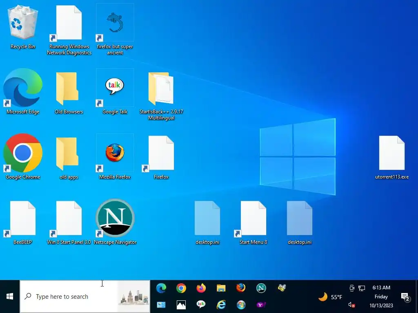Launch Google Talk from the taskbar
Screen dimensions: 418x313
[201, 304]
